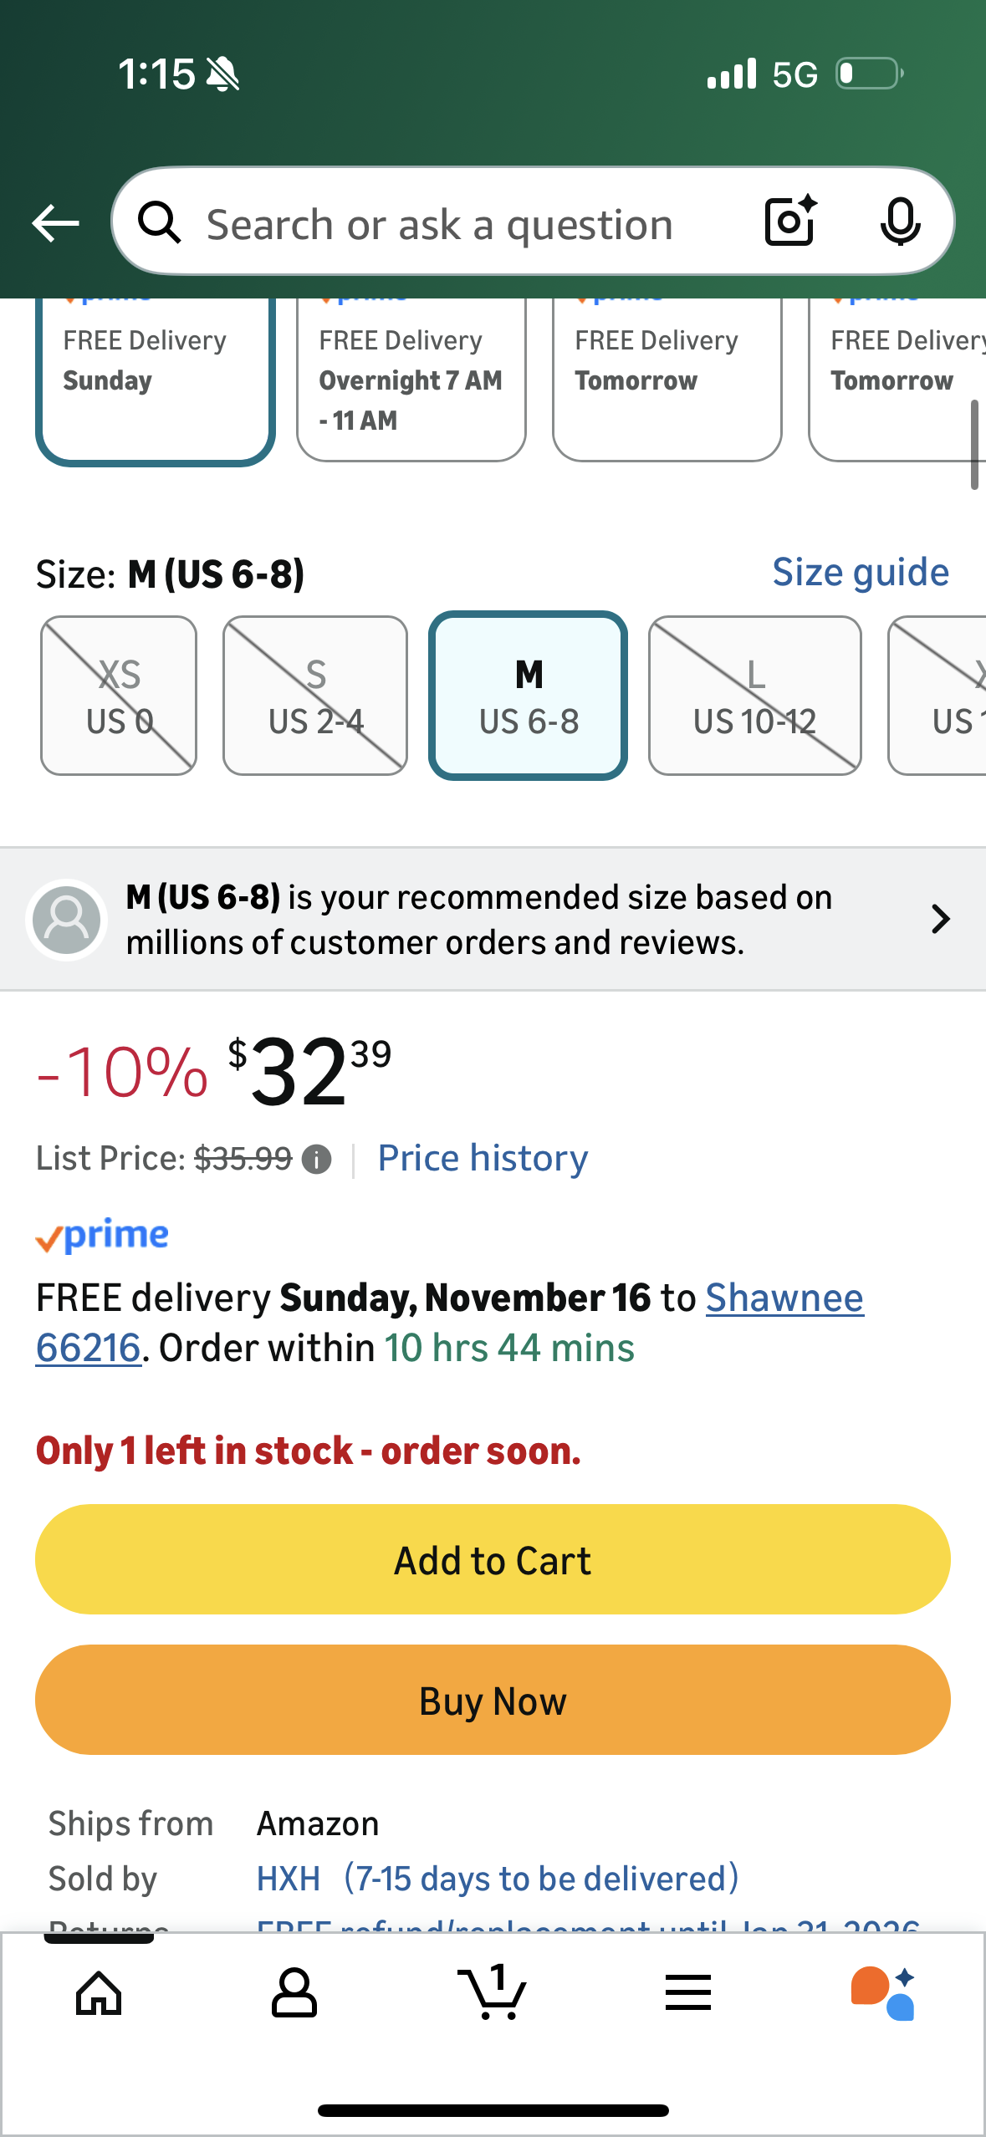The image size is (986, 2137).
Task: Select size M US 6-8
Action: click(529, 696)
